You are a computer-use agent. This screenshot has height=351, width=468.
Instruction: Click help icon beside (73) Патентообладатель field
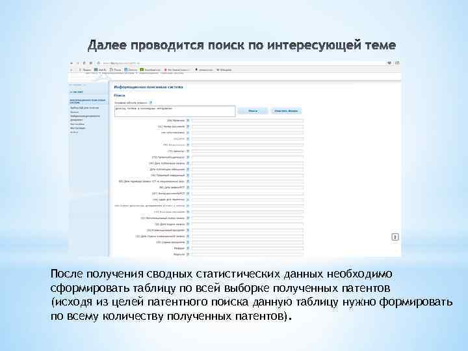(x=188, y=157)
